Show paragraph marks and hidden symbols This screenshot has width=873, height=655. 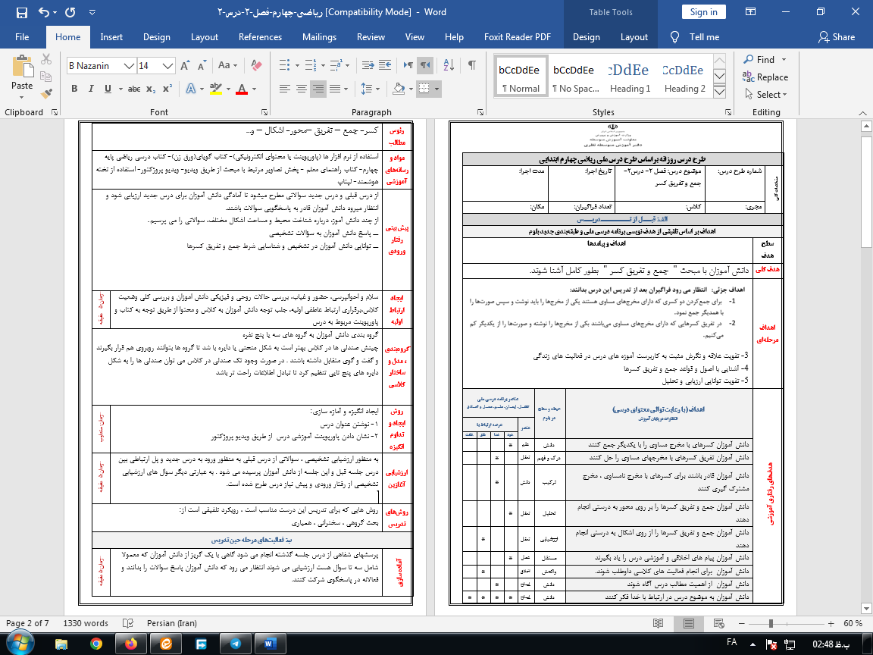click(471, 66)
